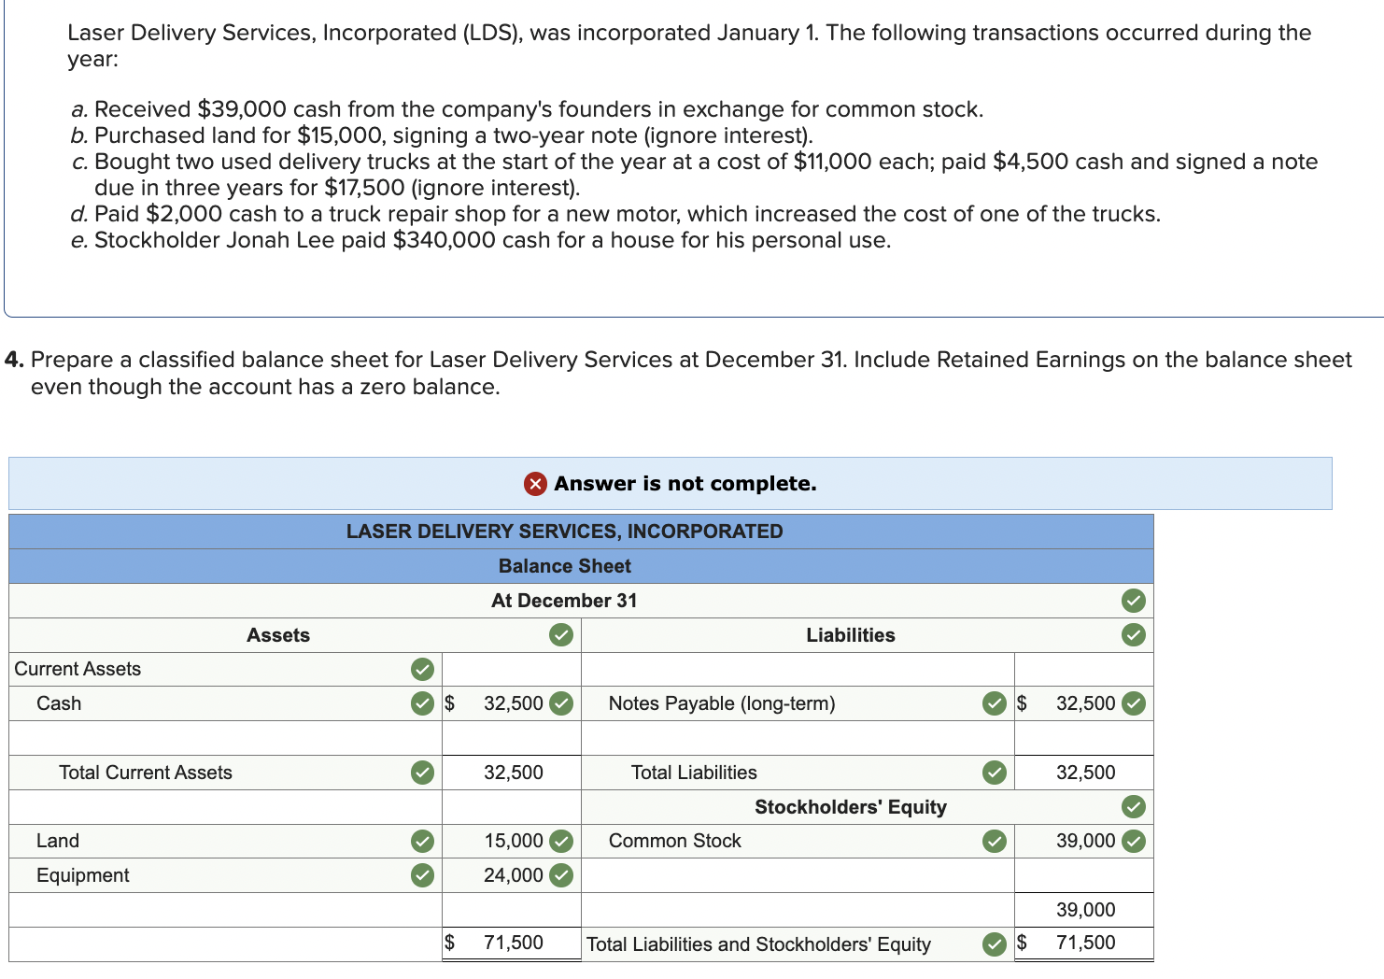Select the Land amount field showing 15,000
1384x979 pixels.
512,841
